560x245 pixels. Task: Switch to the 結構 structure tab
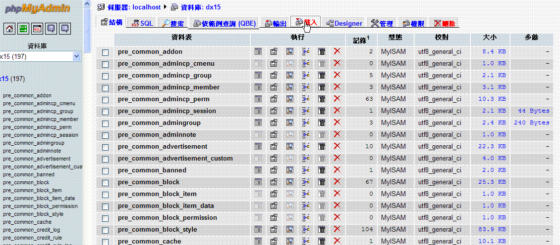(x=112, y=22)
